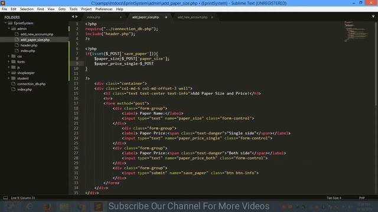Click the header.php file icon

tap(17, 45)
